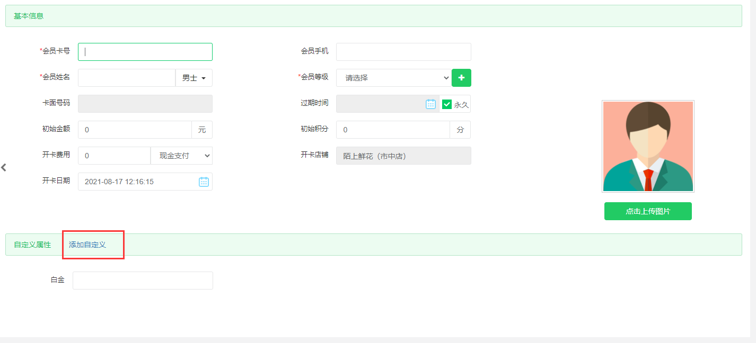Click the 基本信息 section header text

point(29,16)
